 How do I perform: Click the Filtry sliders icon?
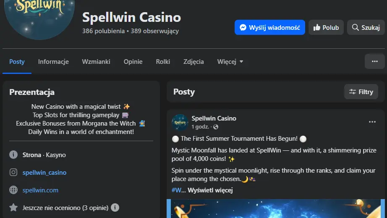click(353, 92)
